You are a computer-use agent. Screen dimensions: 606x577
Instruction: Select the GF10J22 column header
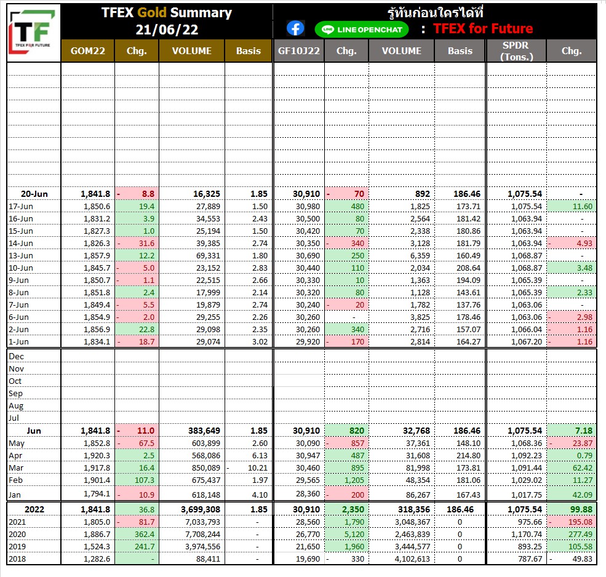click(x=299, y=50)
